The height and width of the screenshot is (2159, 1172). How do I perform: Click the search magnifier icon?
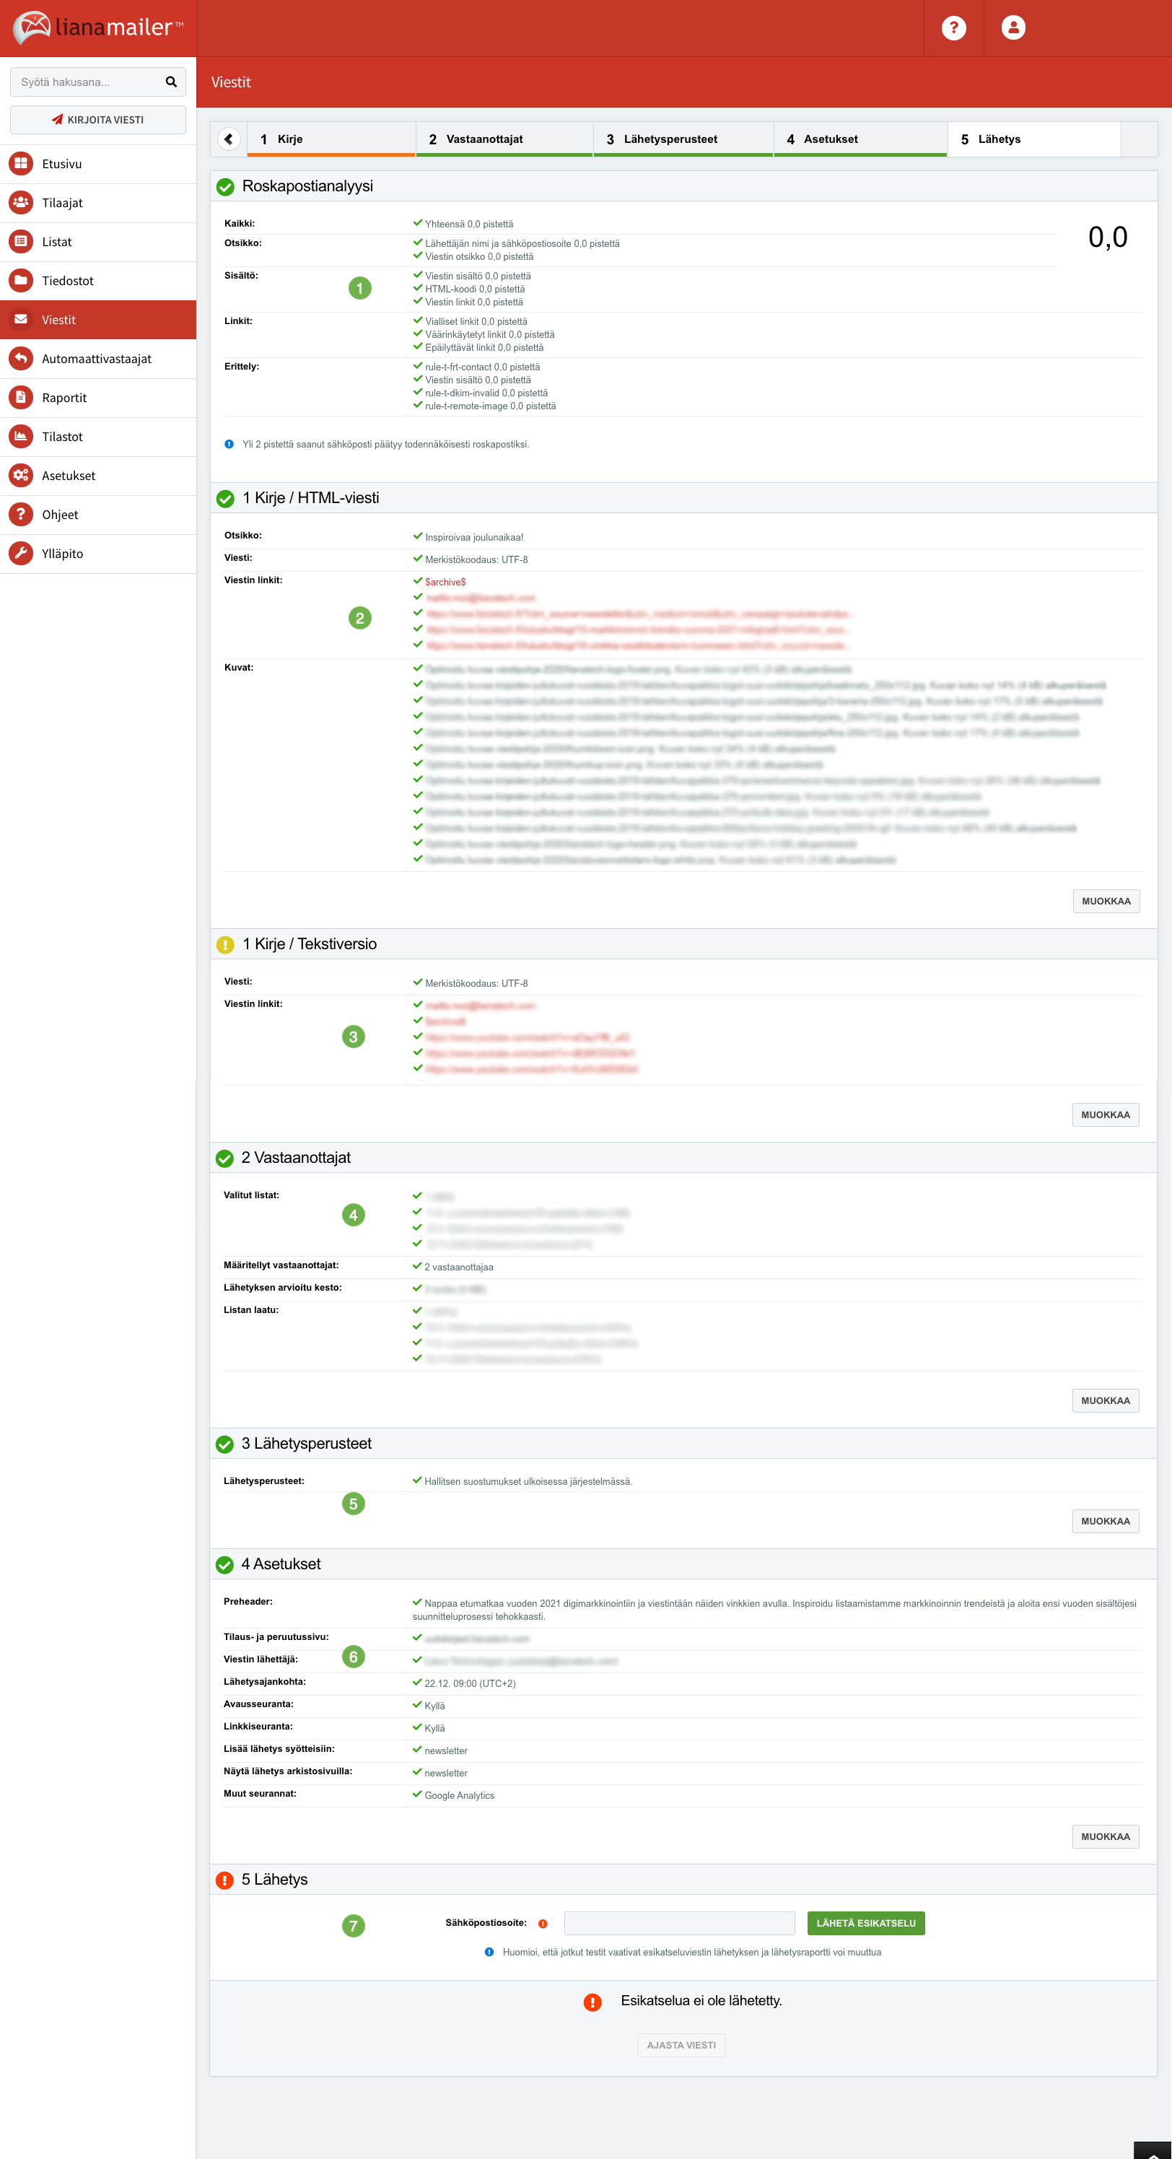(x=171, y=82)
